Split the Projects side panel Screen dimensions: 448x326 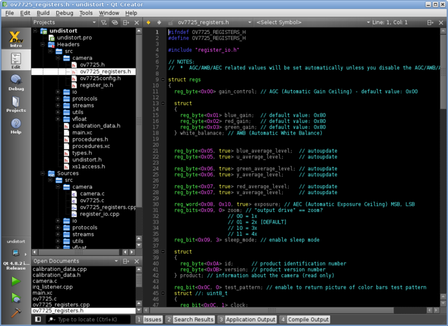pos(126,22)
